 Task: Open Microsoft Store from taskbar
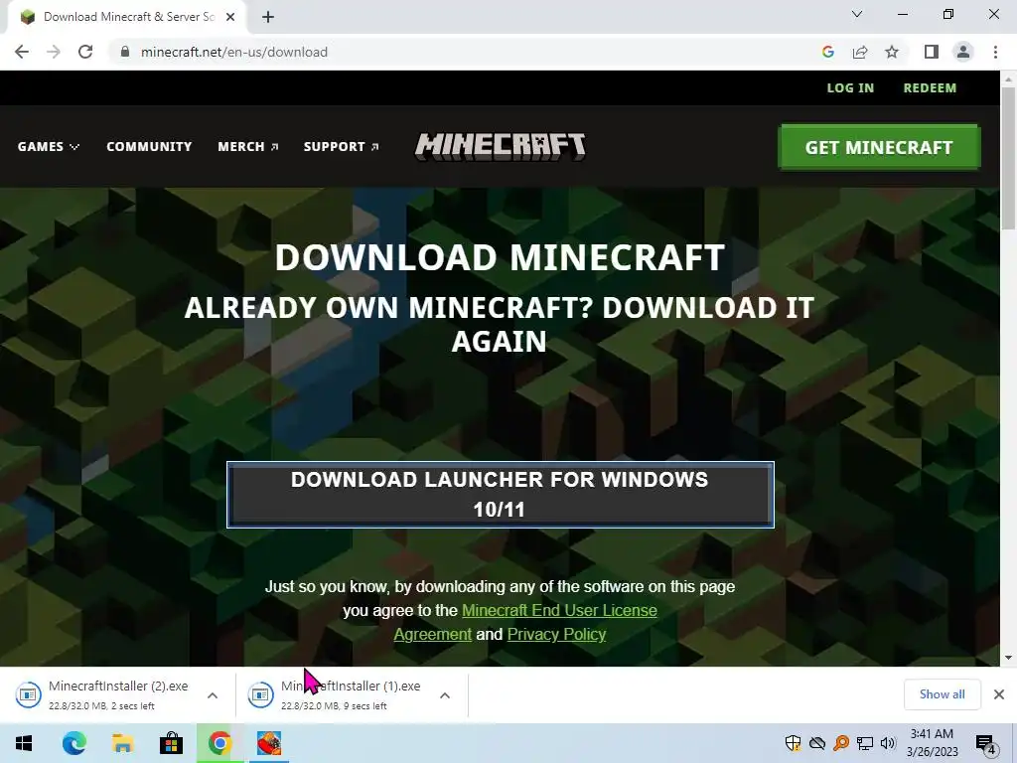171,743
